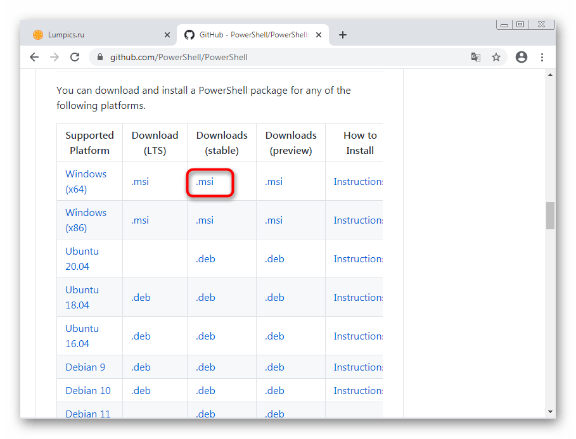
Task: Reload the page with refresh icon
Action: [x=75, y=57]
